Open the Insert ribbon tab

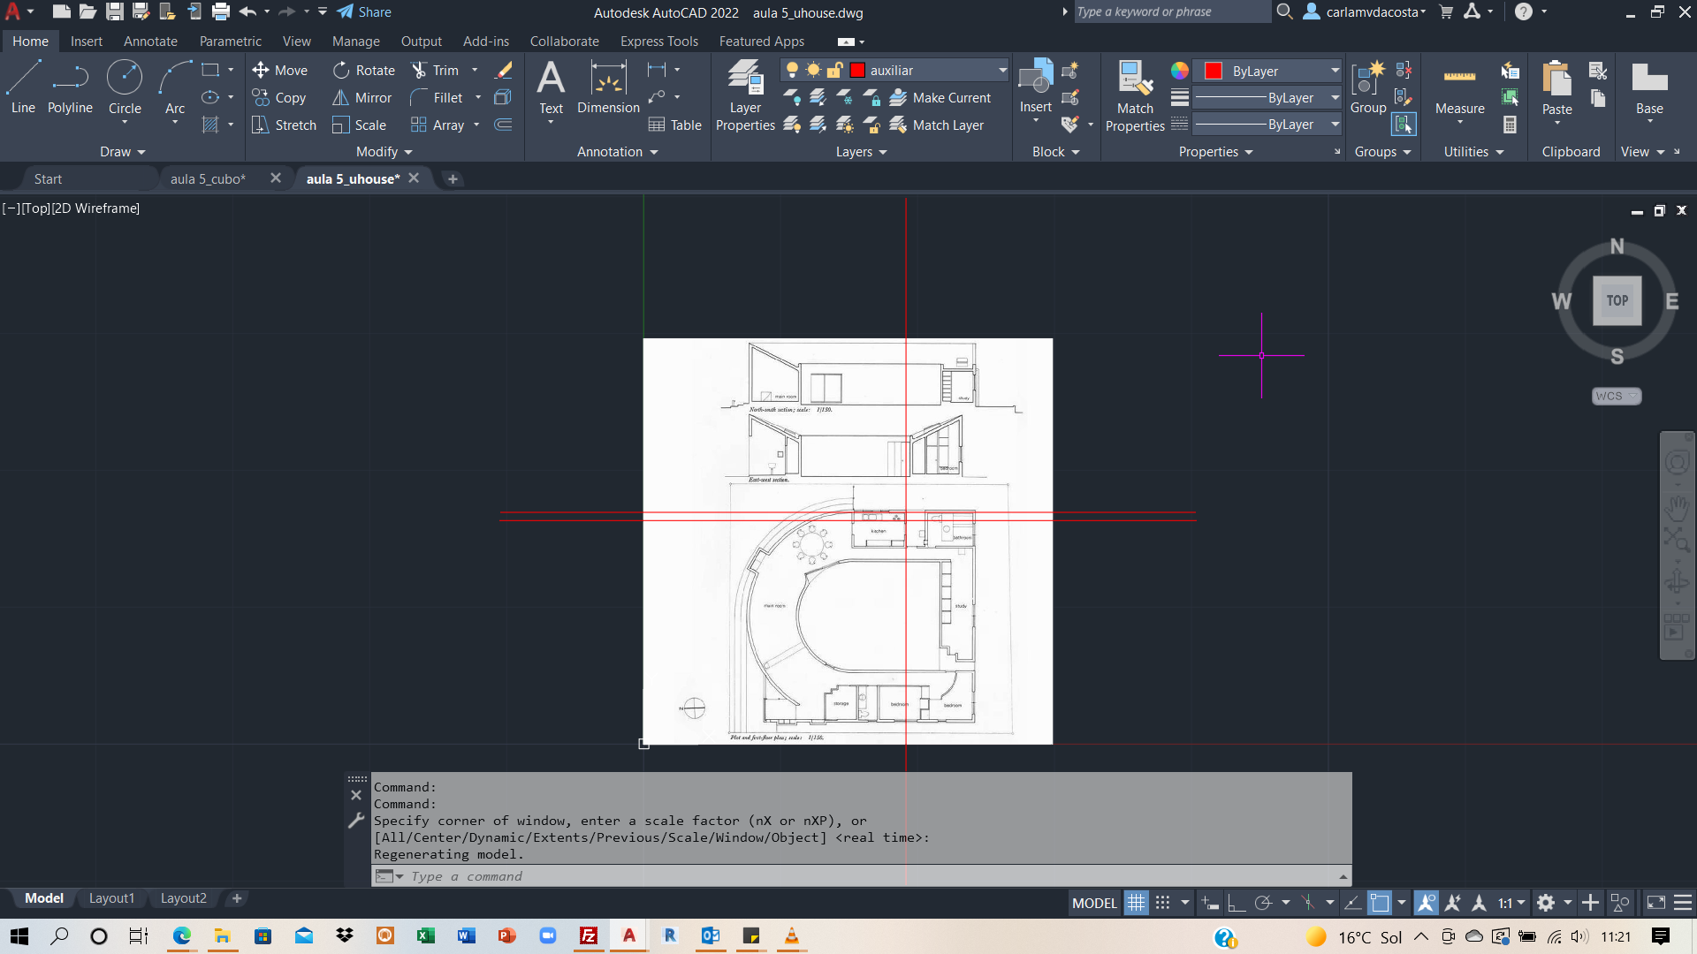[86, 42]
